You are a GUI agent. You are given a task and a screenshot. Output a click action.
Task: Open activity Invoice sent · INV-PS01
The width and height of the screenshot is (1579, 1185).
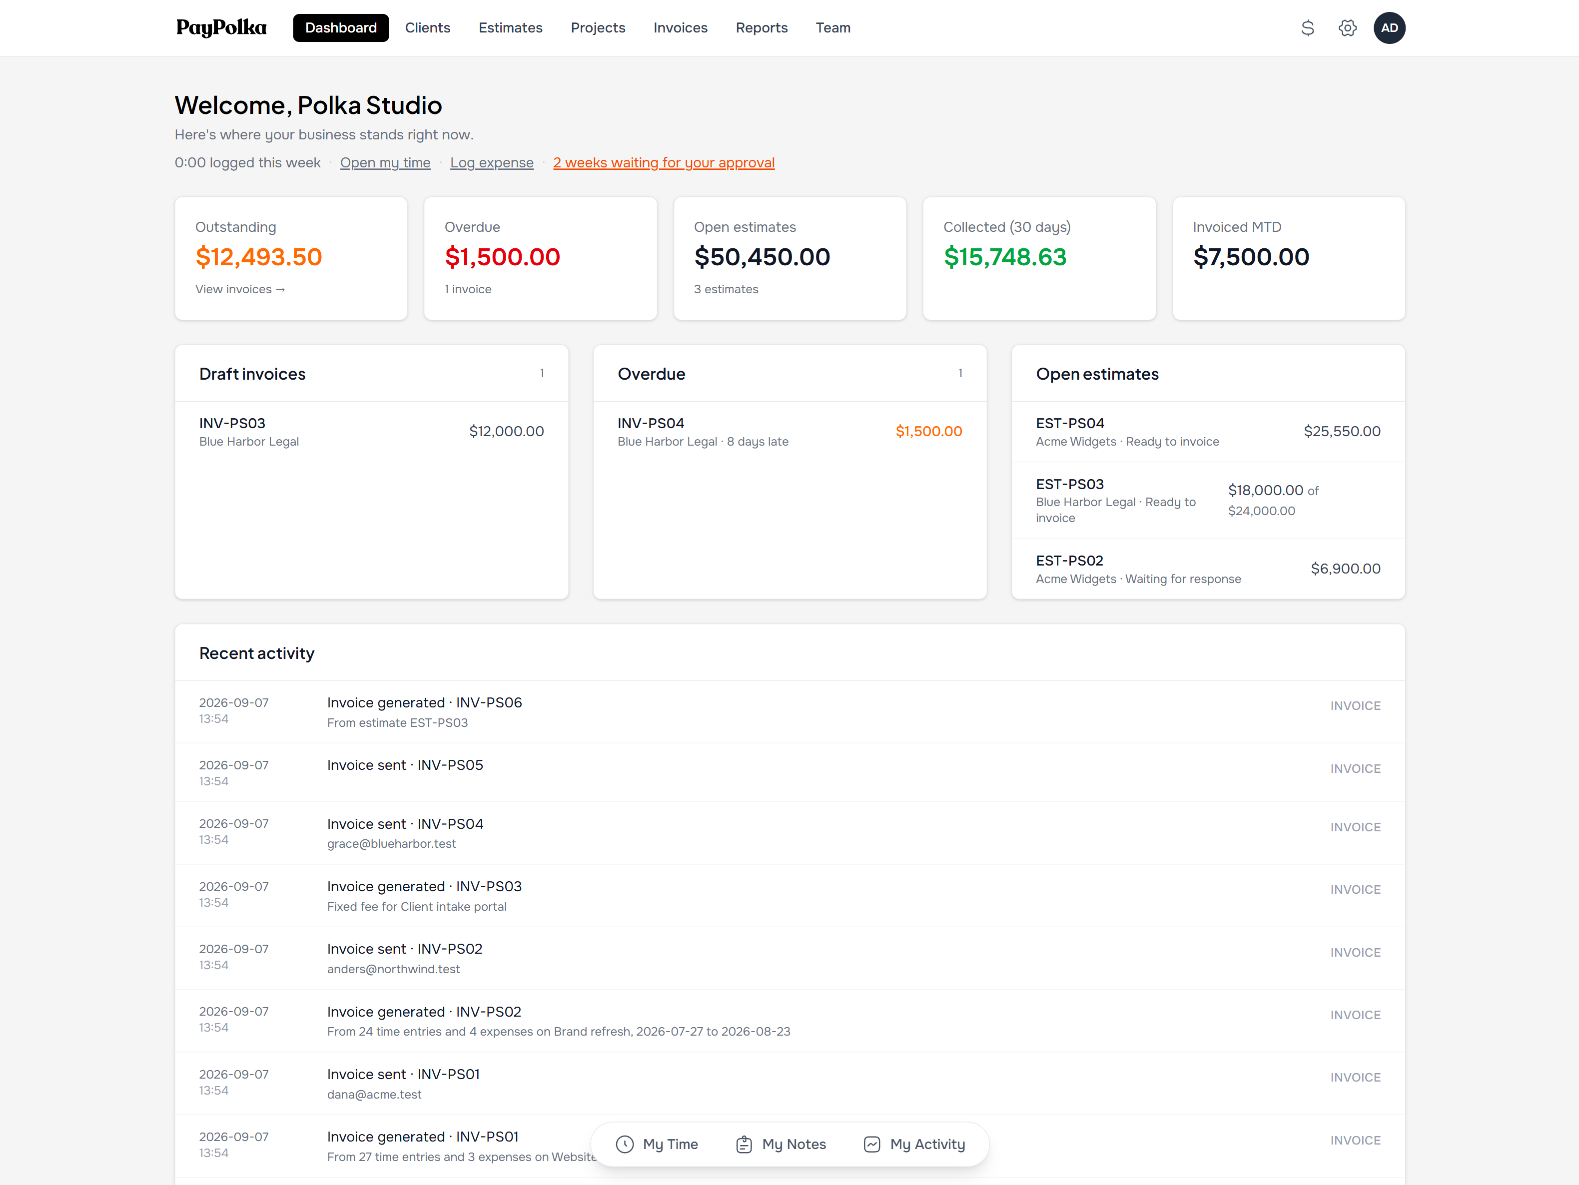(789, 1084)
